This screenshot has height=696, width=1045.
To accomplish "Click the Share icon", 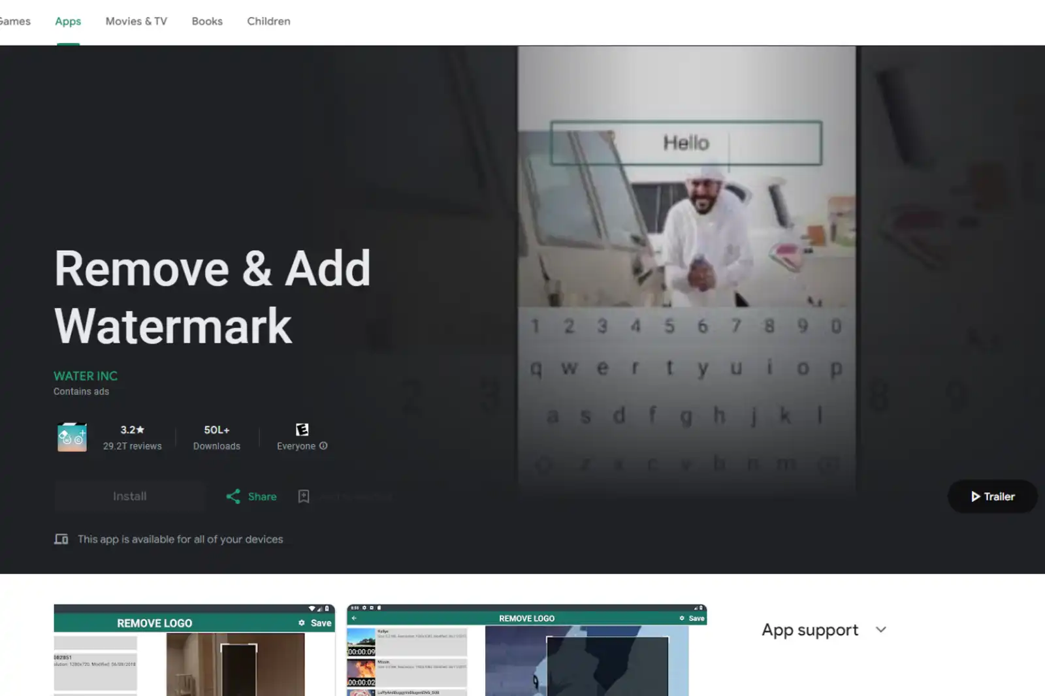I will pos(233,496).
